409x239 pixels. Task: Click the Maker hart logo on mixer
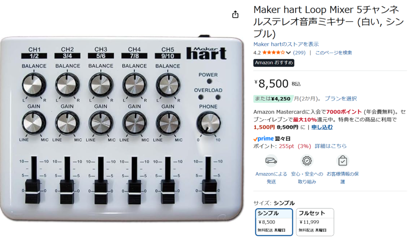click(x=206, y=53)
